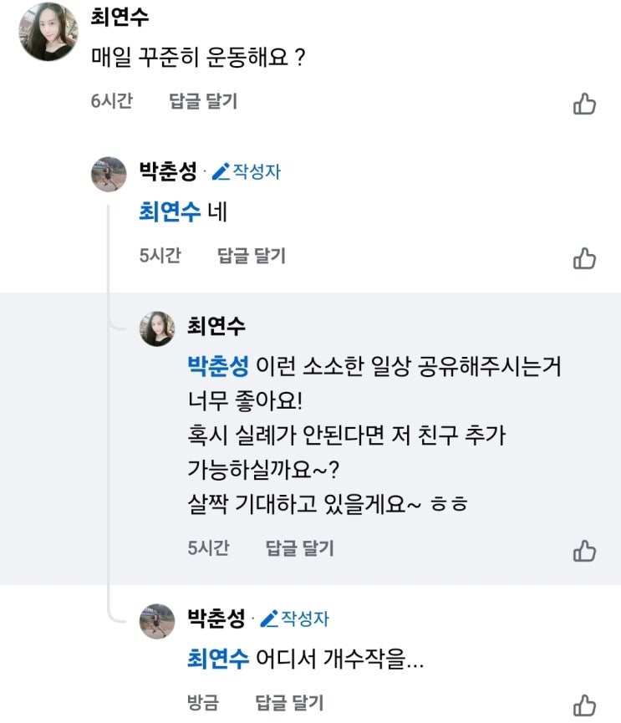Image resolution: width=621 pixels, height=723 pixels.
Task: Reply to 최연수's top comment with 답글 달기
Action: (203, 102)
